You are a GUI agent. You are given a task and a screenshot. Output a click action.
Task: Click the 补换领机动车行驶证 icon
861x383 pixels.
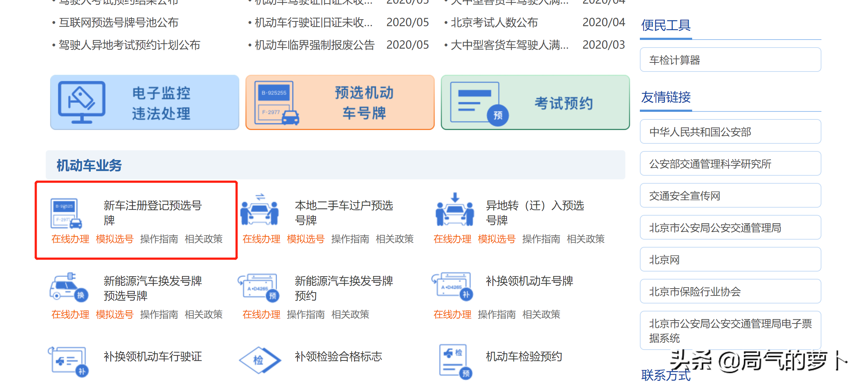pyautogui.click(x=68, y=362)
